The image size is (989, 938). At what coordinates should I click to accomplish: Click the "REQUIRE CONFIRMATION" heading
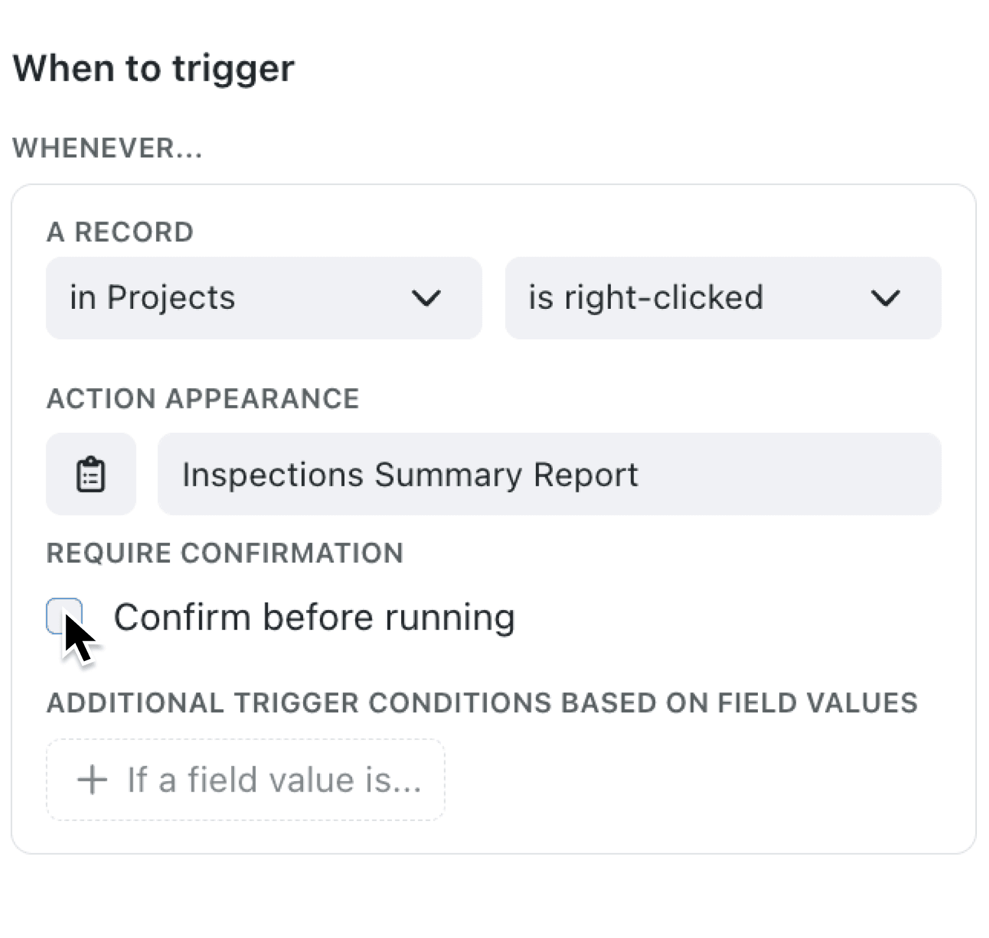click(x=225, y=553)
